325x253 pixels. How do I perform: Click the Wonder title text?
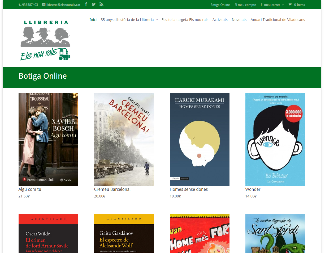tap(253, 189)
